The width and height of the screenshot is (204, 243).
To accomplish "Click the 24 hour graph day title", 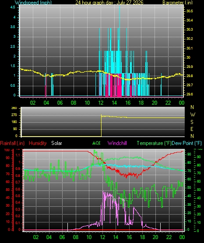I will [x=109, y=2].
